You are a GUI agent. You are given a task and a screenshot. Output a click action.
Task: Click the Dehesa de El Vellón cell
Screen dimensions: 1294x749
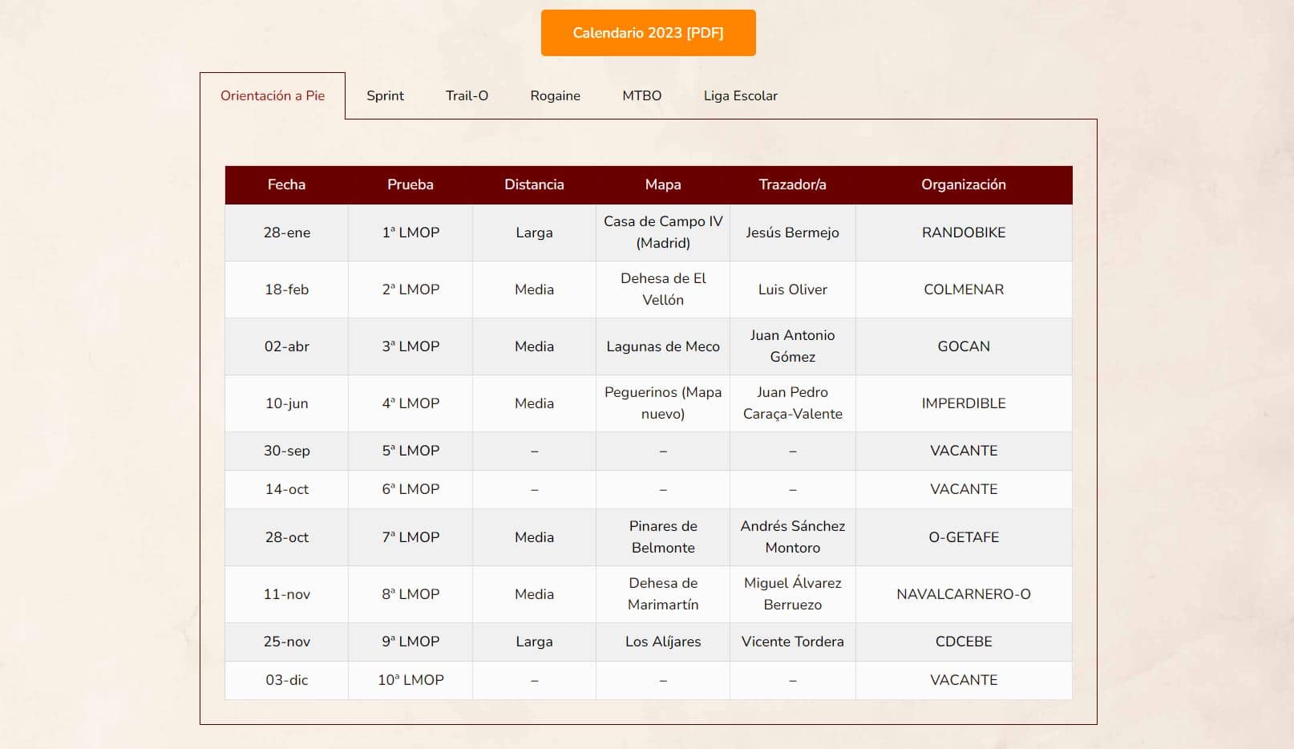(663, 289)
